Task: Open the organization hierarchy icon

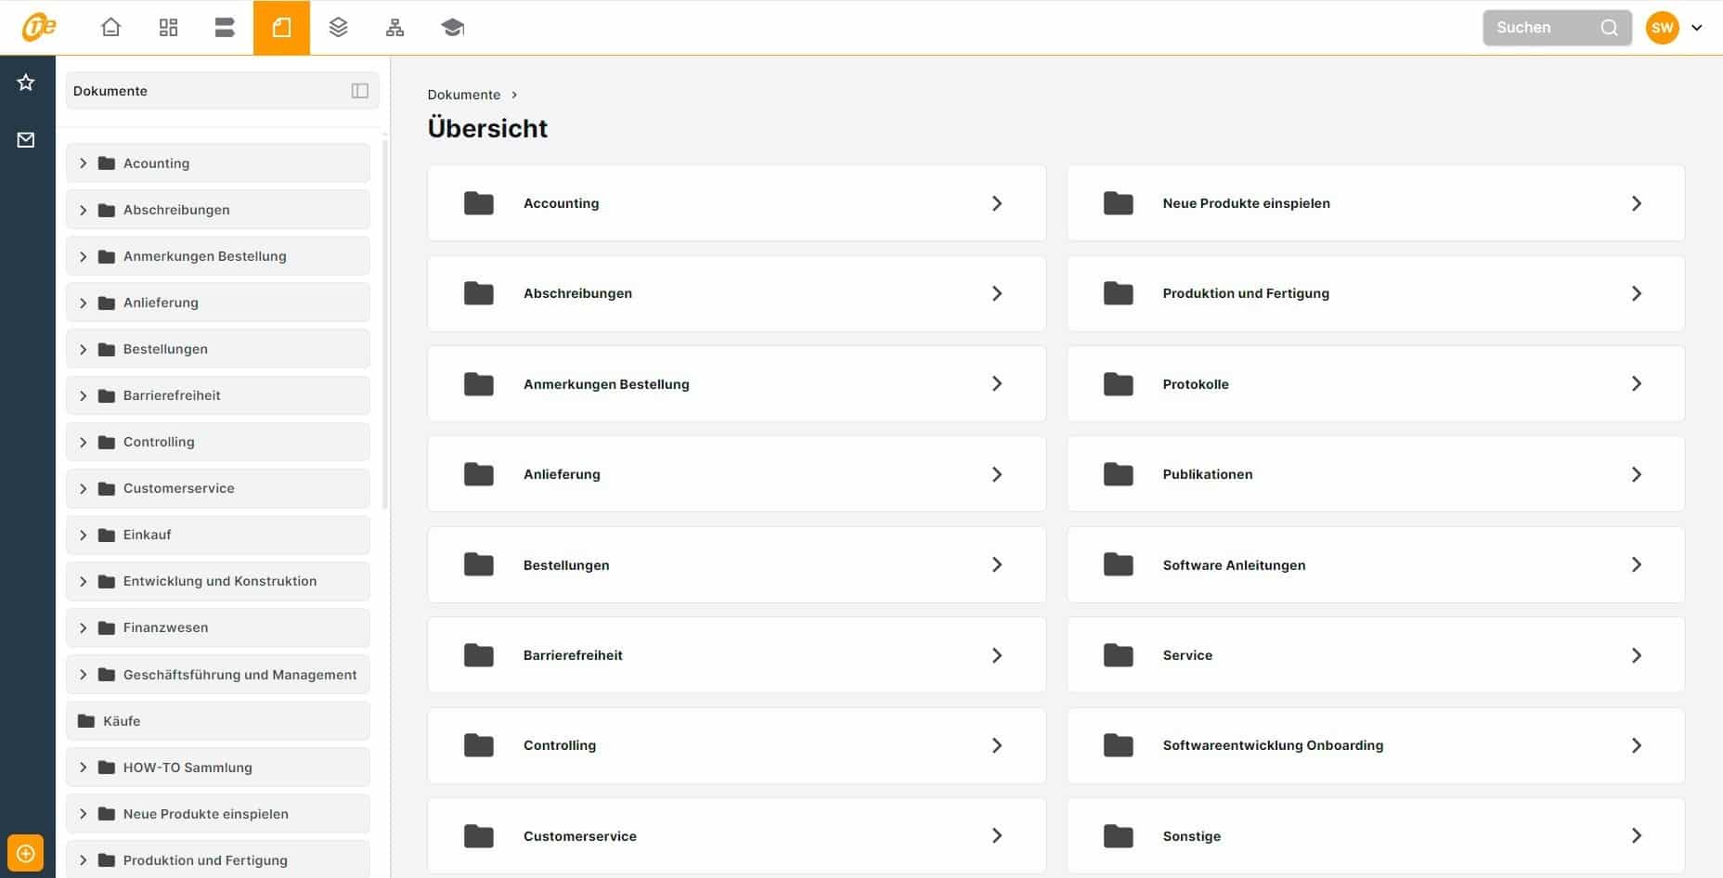Action: [395, 28]
